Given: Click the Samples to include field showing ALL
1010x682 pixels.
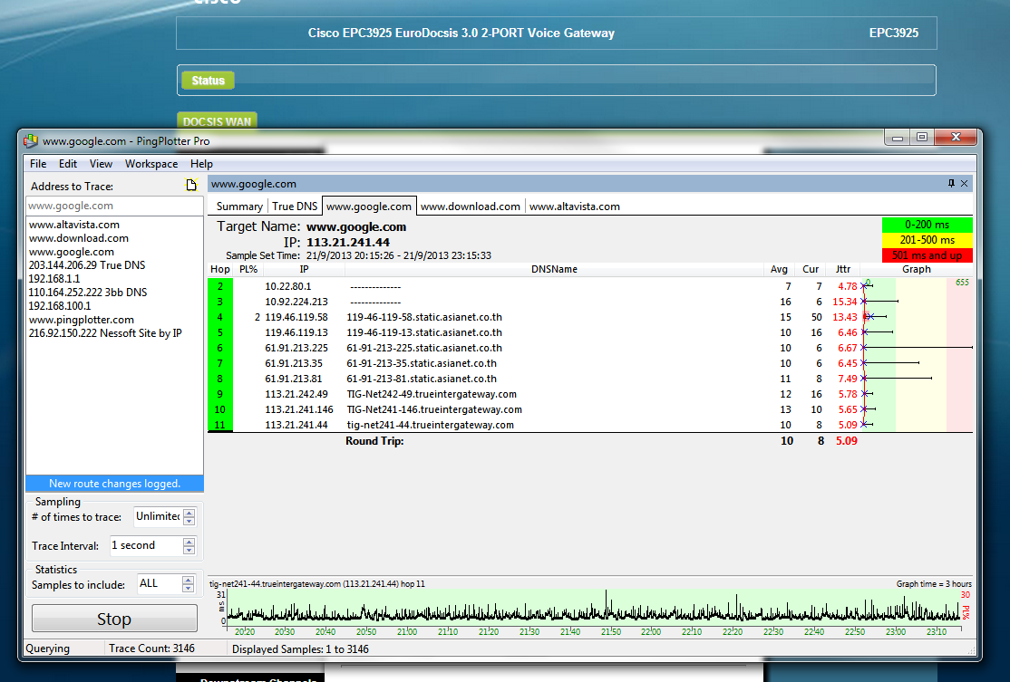Looking at the screenshot, I should point(160,583).
